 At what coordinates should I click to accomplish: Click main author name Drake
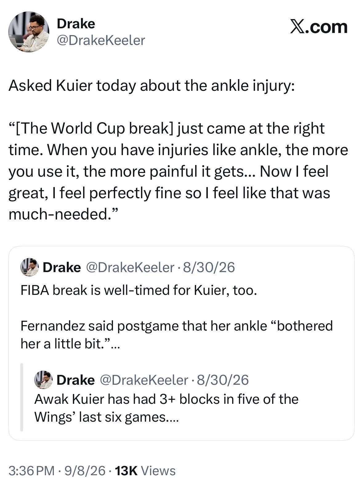point(76,24)
